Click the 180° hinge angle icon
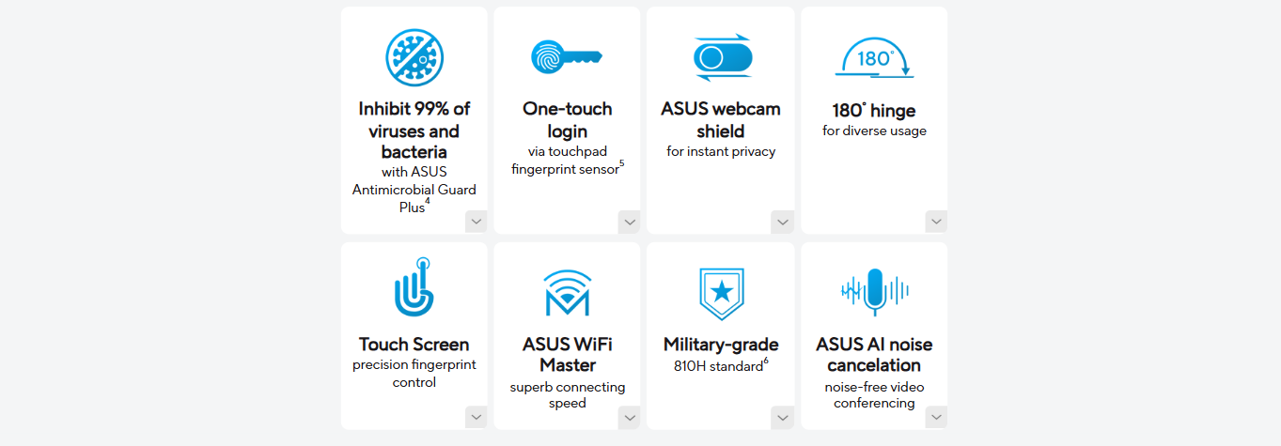 click(x=874, y=58)
